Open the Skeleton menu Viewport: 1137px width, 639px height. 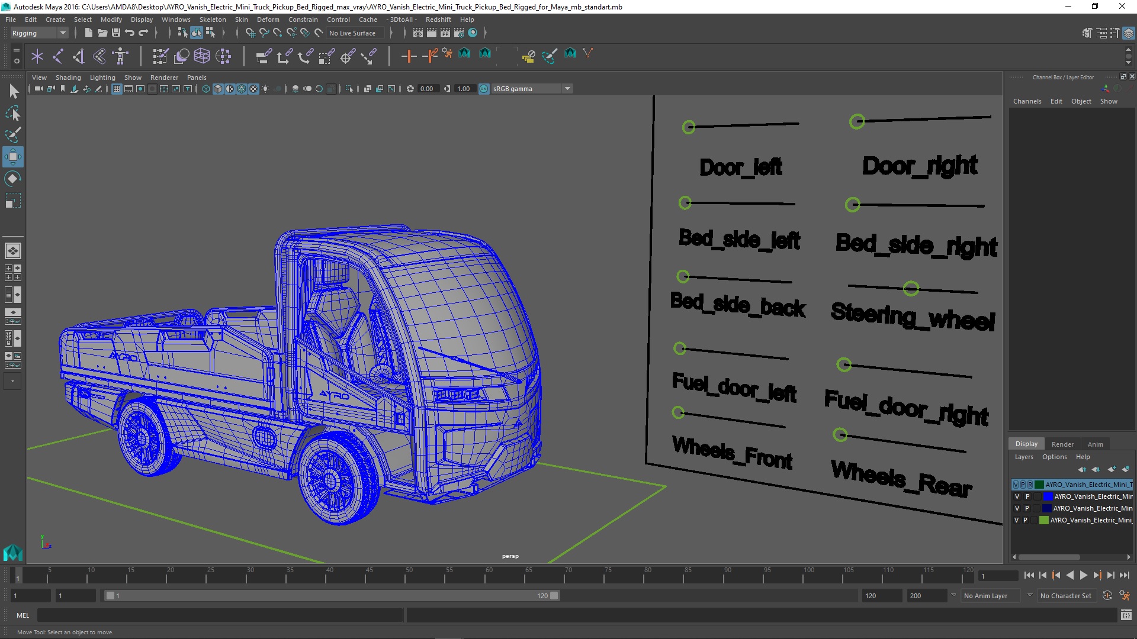click(x=212, y=20)
